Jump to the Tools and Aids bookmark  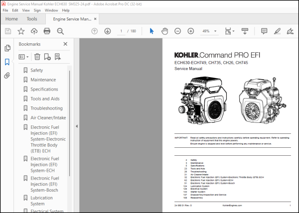45,99
